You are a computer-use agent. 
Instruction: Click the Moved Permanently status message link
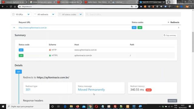[x=91, y=90]
